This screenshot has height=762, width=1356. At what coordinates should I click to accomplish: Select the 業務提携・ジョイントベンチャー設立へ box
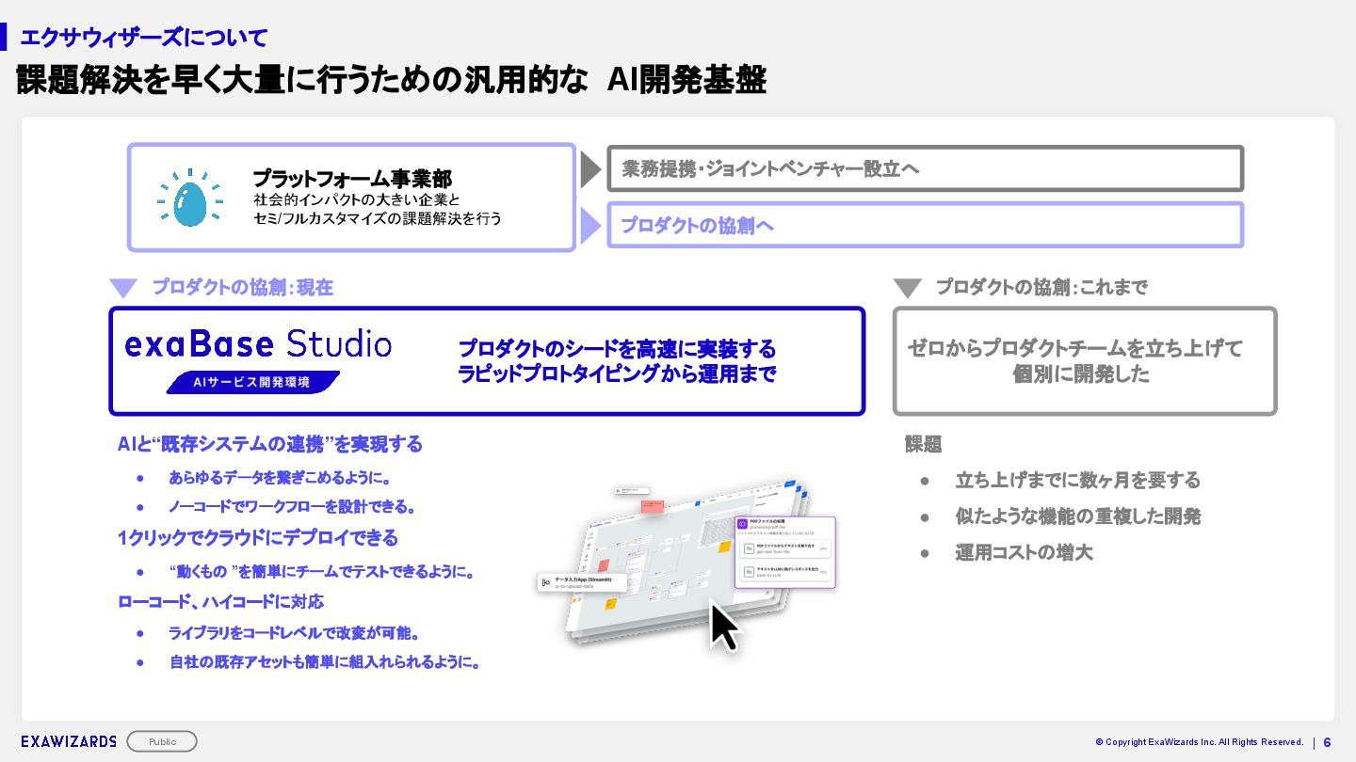tap(926, 168)
